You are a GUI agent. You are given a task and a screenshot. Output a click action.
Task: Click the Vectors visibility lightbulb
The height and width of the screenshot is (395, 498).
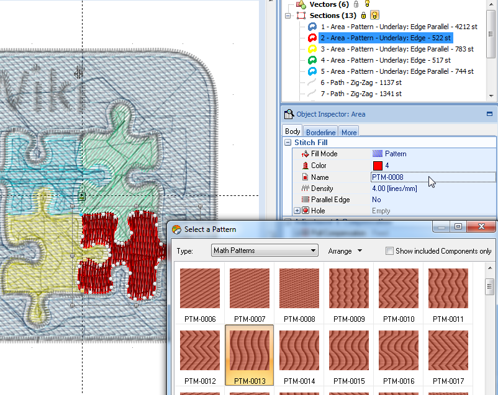(x=366, y=4)
